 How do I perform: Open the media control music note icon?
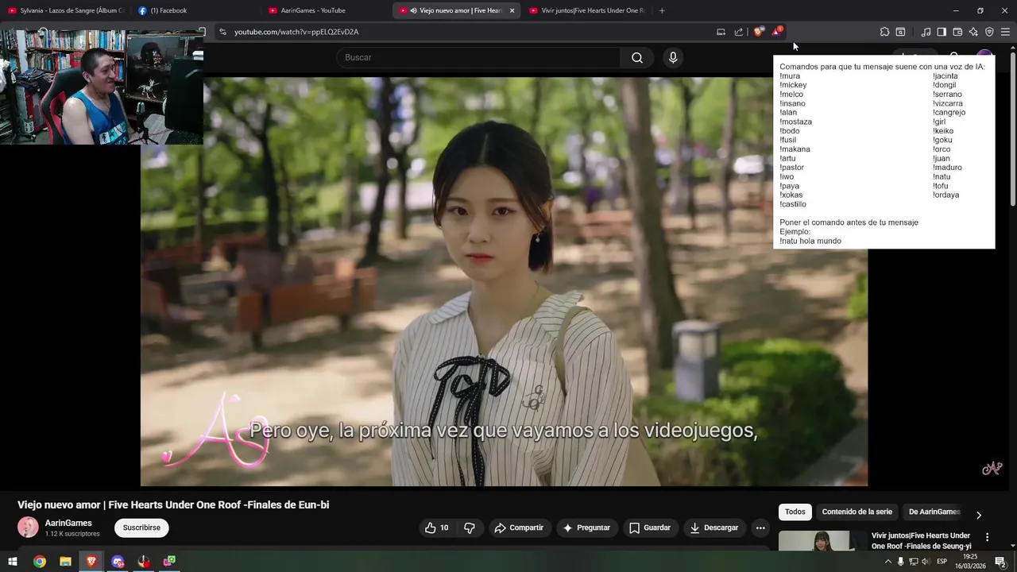[x=926, y=32]
